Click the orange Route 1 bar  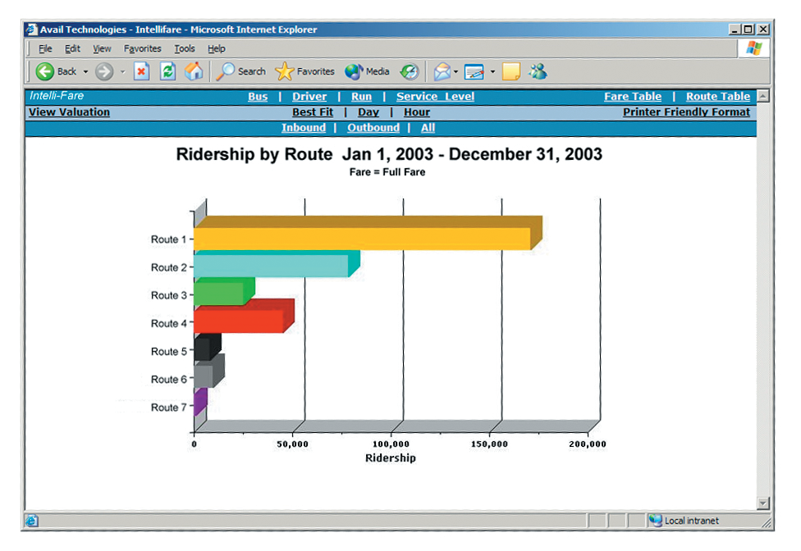pyautogui.click(x=361, y=238)
